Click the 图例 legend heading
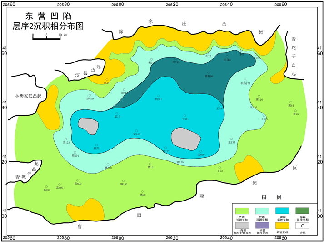324x242 pixels. [272, 198]
